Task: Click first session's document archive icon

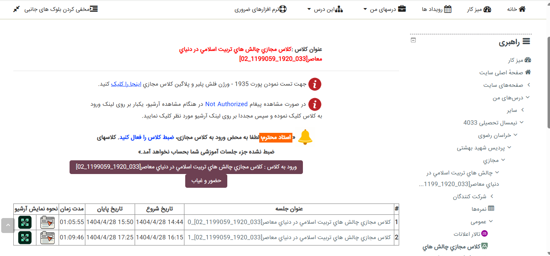Action: (x=48, y=222)
